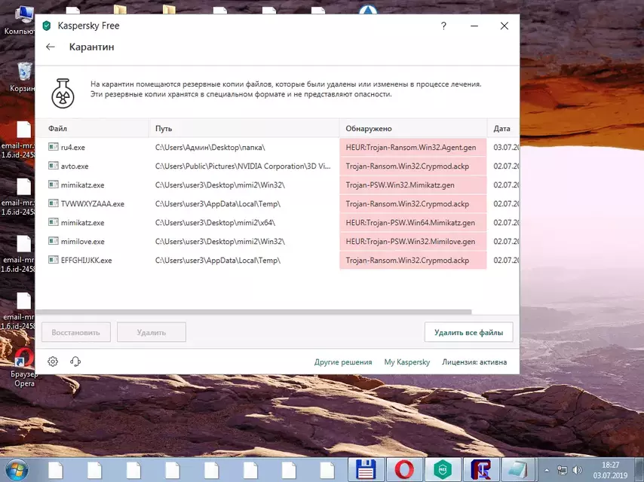Open the Windows Start menu
The width and height of the screenshot is (644, 482).
tap(16, 470)
